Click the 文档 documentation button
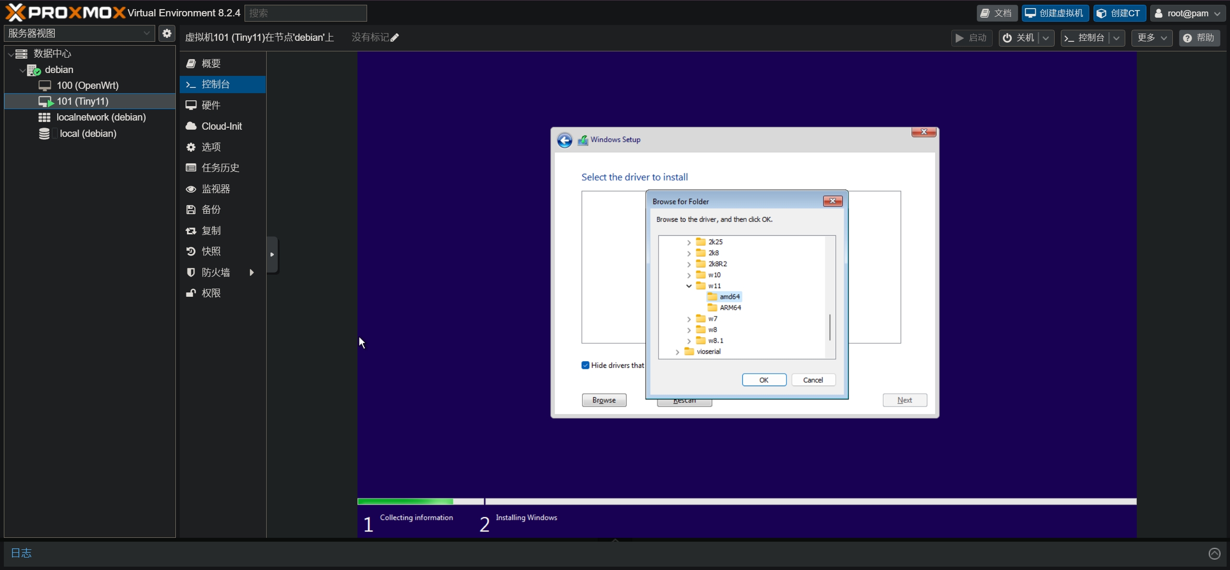 (996, 13)
